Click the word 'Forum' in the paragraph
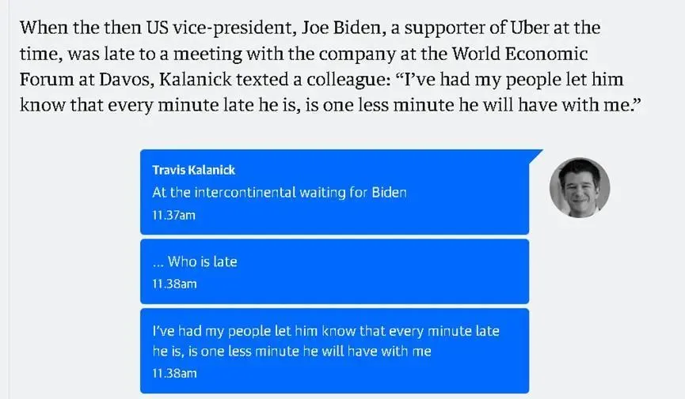 click(43, 81)
